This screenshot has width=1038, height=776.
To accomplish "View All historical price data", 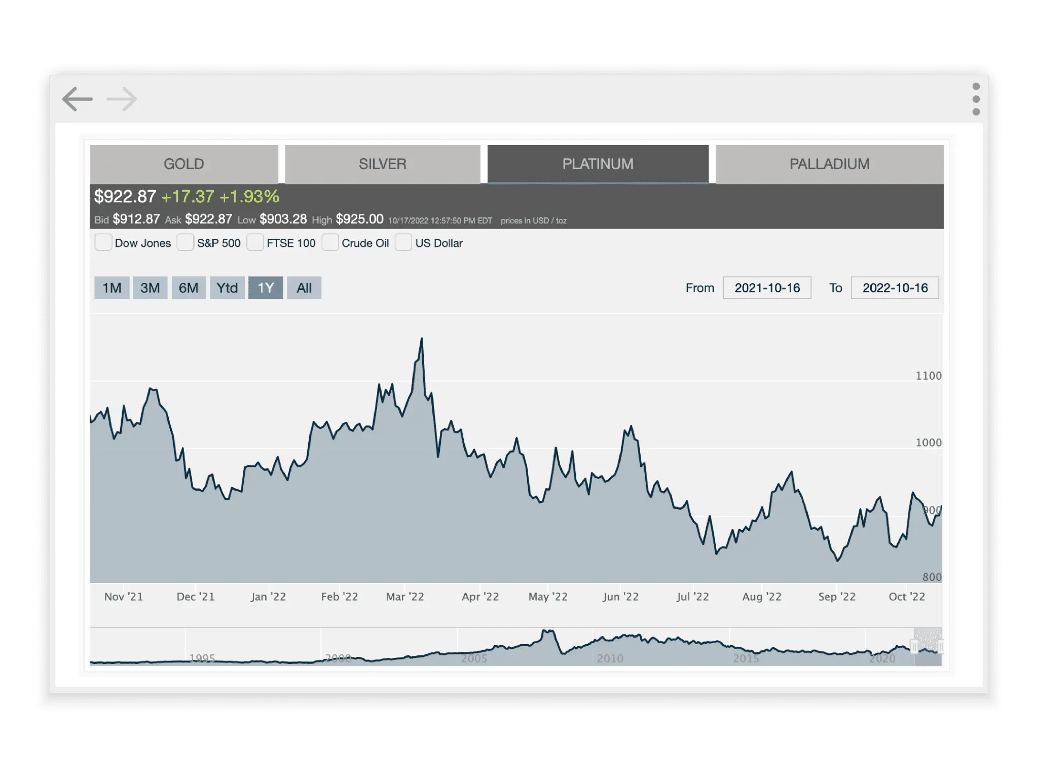I will click(x=304, y=287).
